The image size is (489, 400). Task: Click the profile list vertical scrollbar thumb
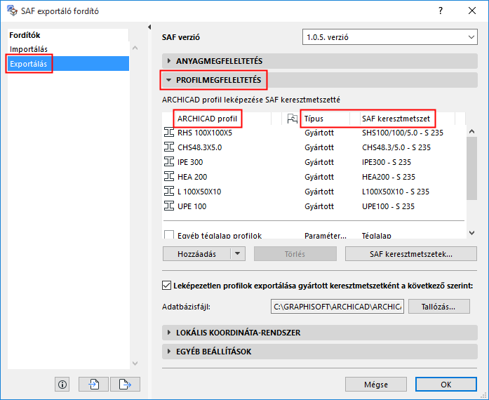471,168
